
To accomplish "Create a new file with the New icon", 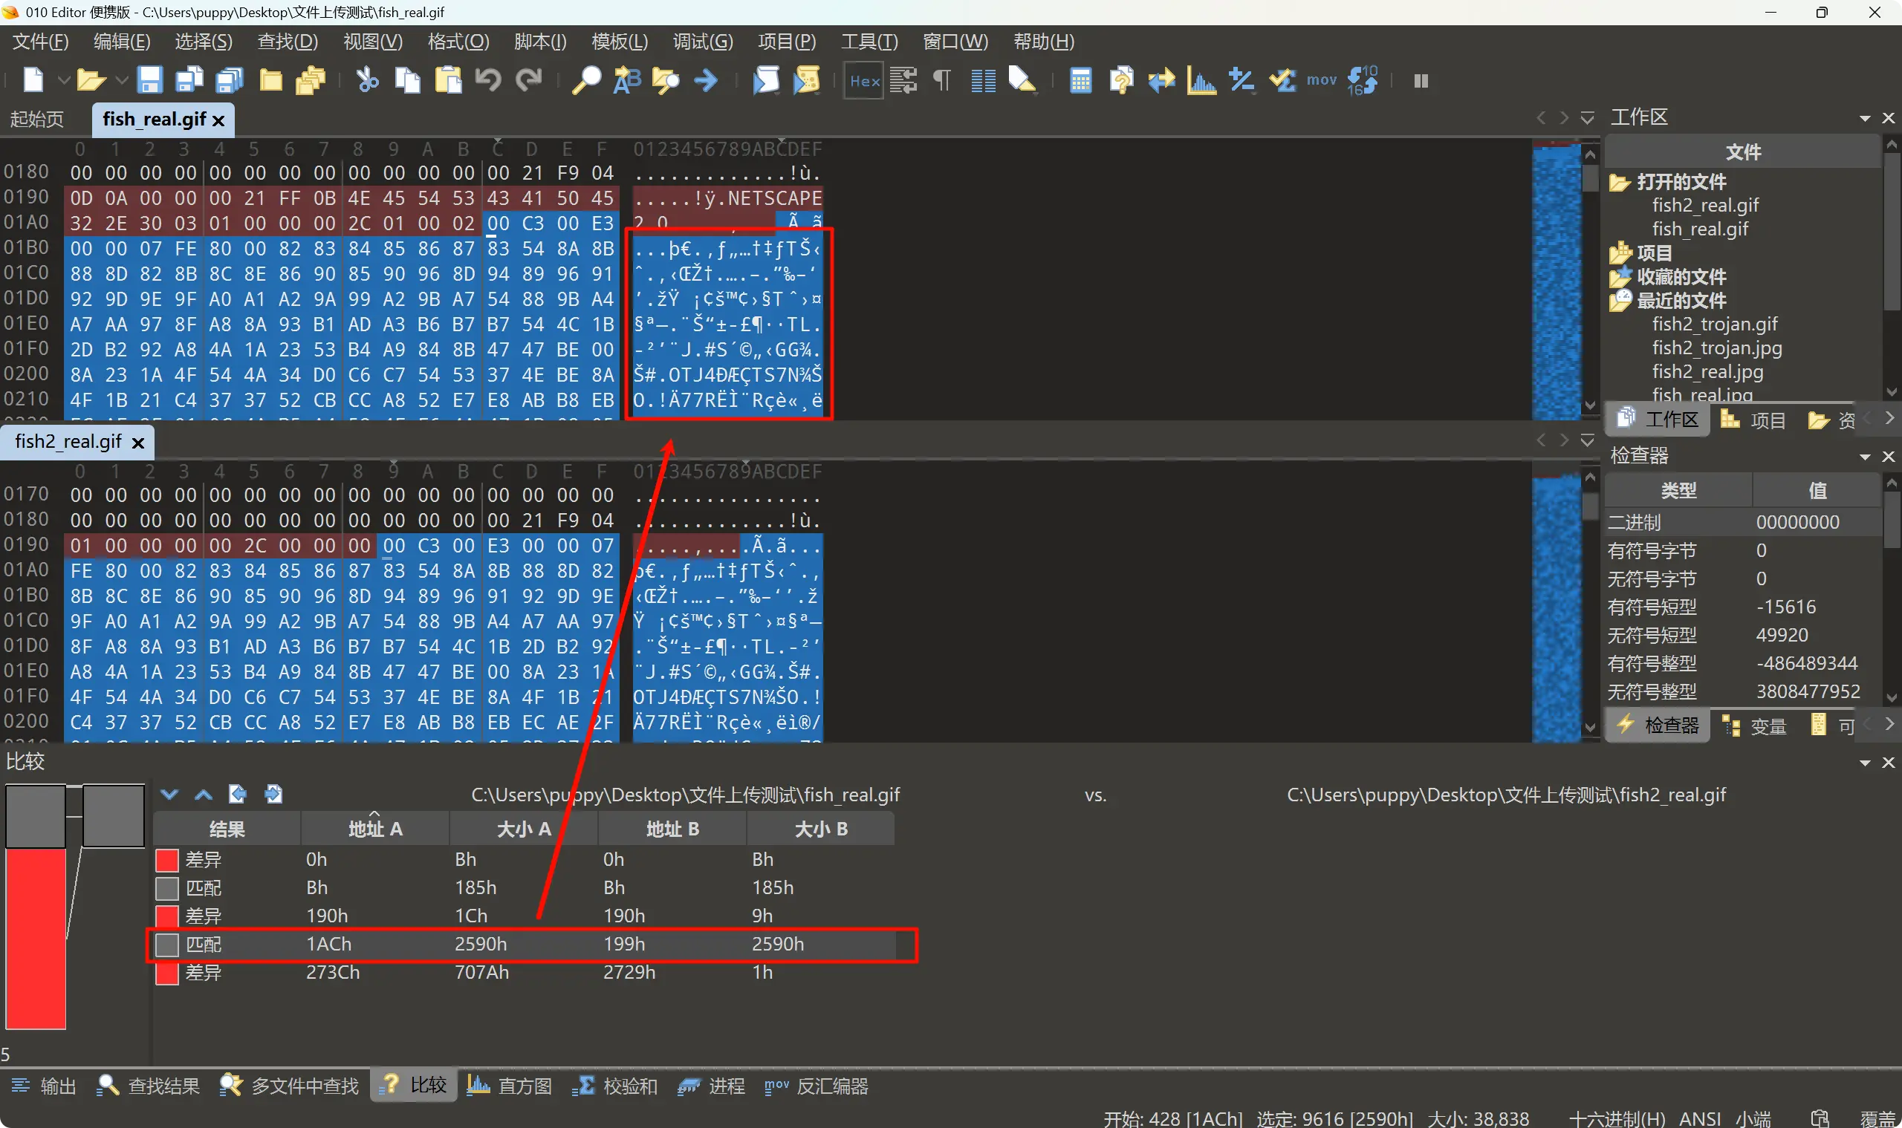I will 33,79.
